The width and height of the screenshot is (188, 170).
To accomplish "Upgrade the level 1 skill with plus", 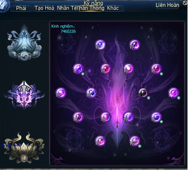I will tap(178, 98).
